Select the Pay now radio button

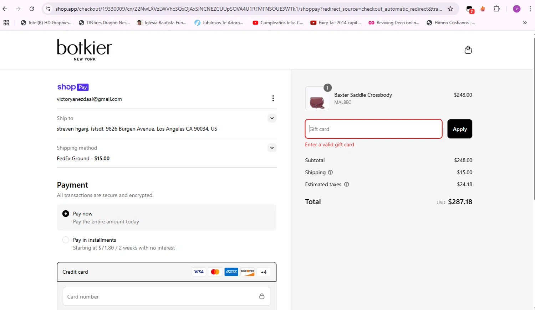coord(66,214)
